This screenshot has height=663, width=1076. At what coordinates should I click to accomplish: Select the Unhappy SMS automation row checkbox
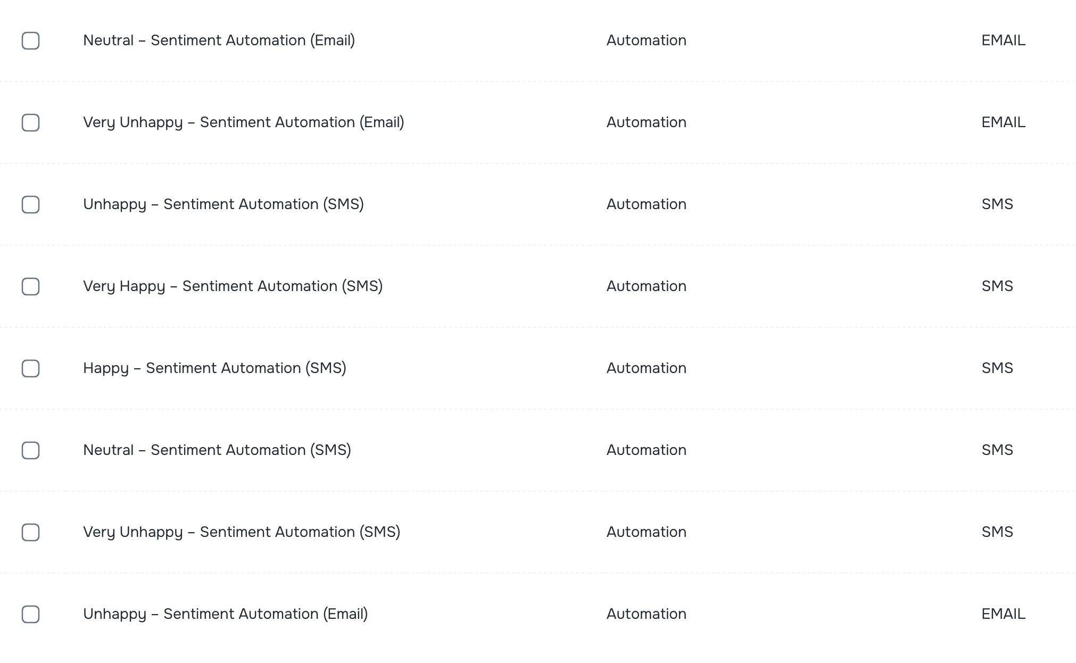tap(30, 204)
